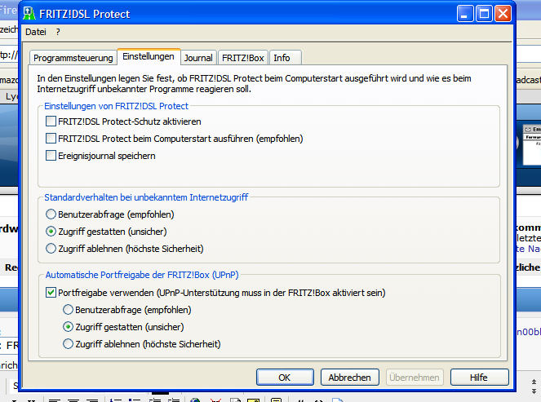541x402 pixels.
Task: Open the Info tab
Action: click(285, 58)
